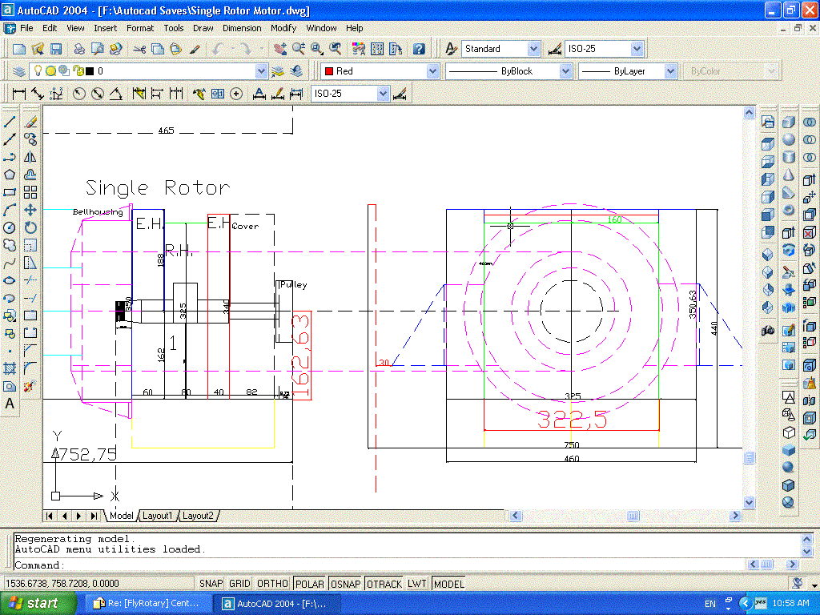The width and height of the screenshot is (820, 615).
Task: Click the Windows start button
Action: (34, 603)
